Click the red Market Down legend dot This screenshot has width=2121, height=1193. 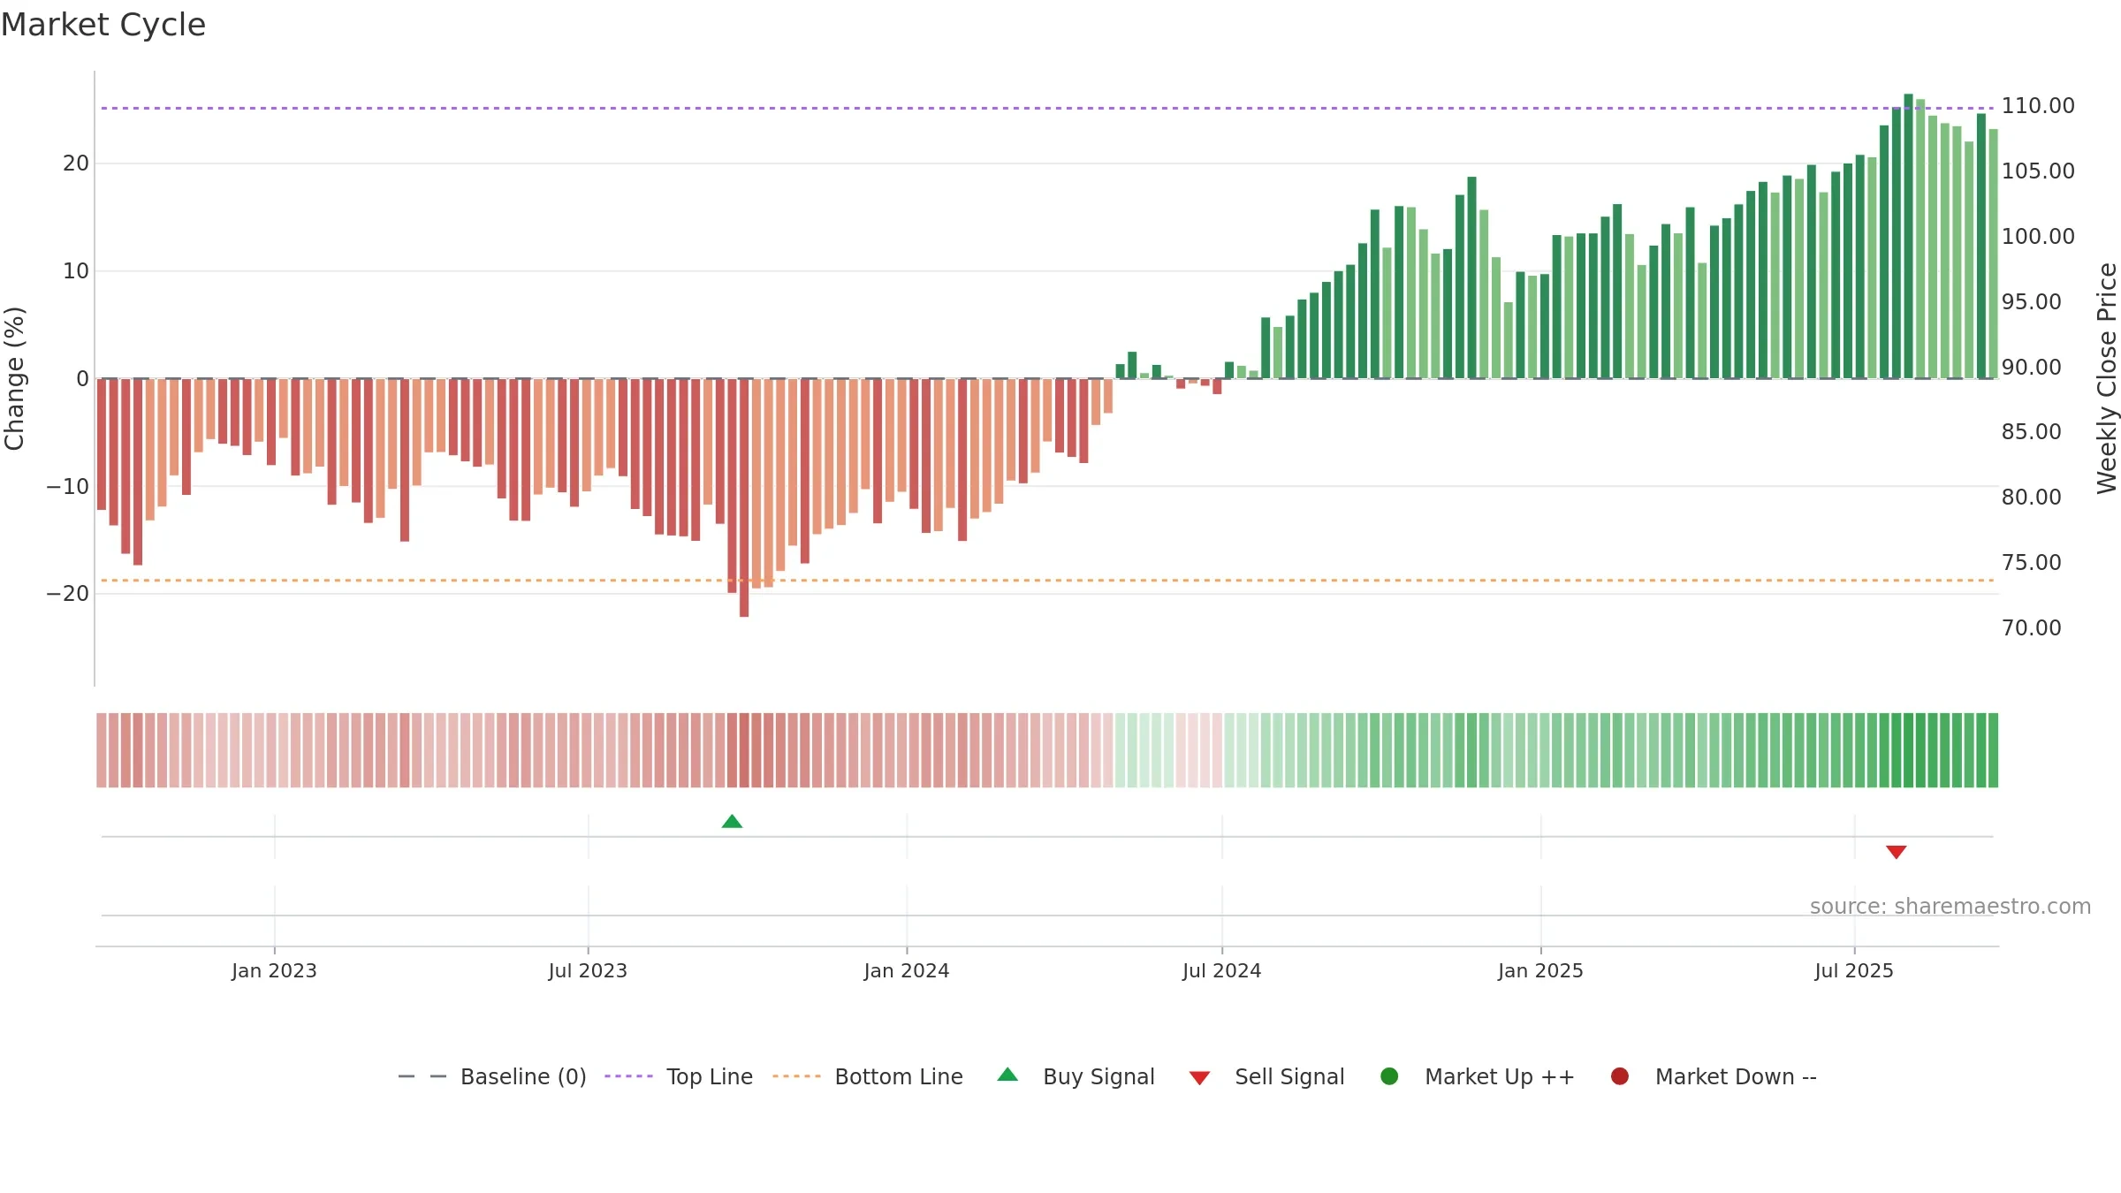coord(1620,1076)
